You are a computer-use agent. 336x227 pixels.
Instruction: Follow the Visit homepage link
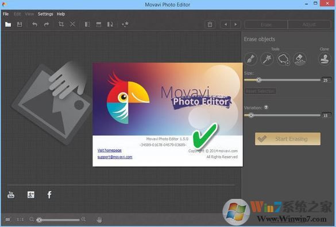110,150
